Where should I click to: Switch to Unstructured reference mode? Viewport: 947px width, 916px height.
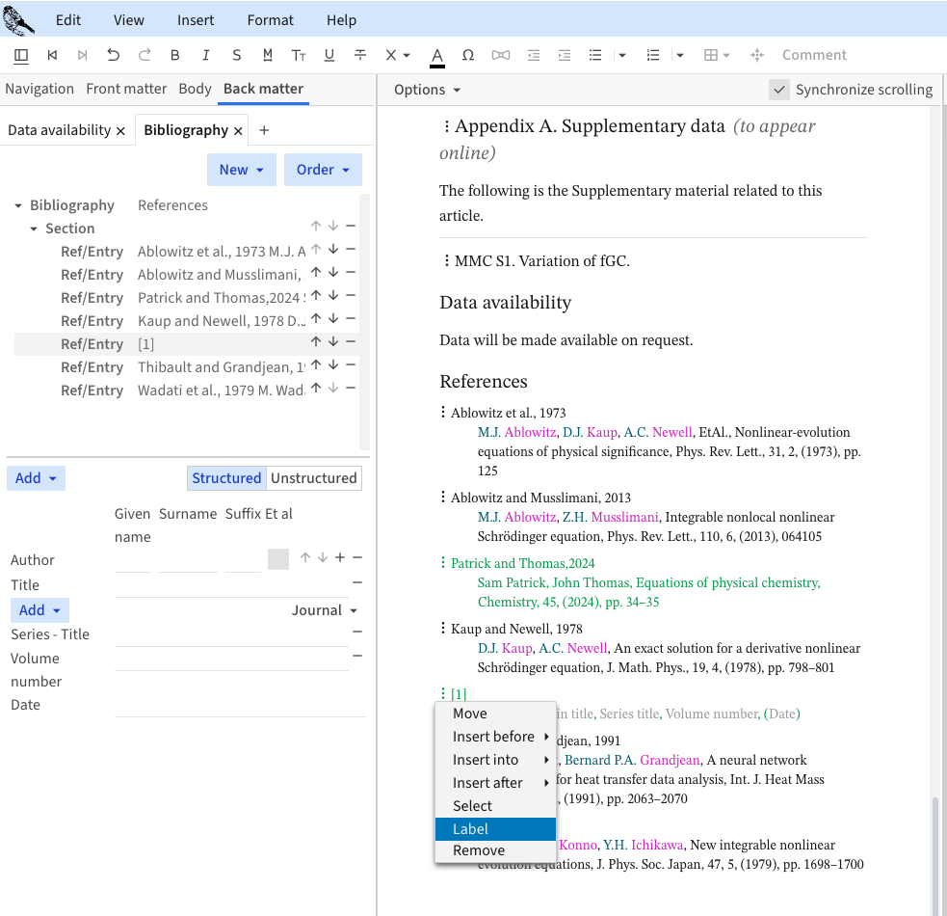pyautogui.click(x=313, y=478)
